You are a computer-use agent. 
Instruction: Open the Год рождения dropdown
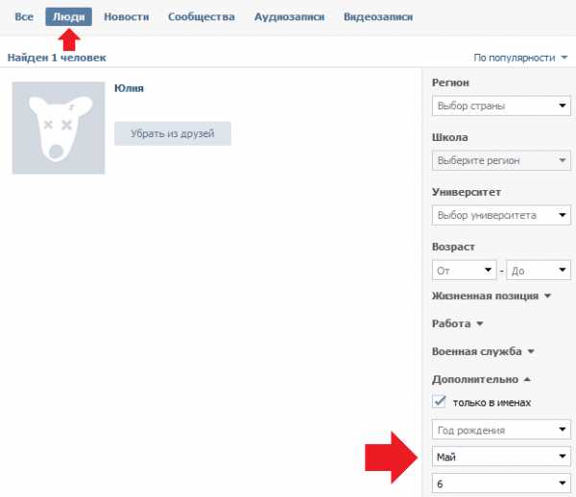(501, 430)
